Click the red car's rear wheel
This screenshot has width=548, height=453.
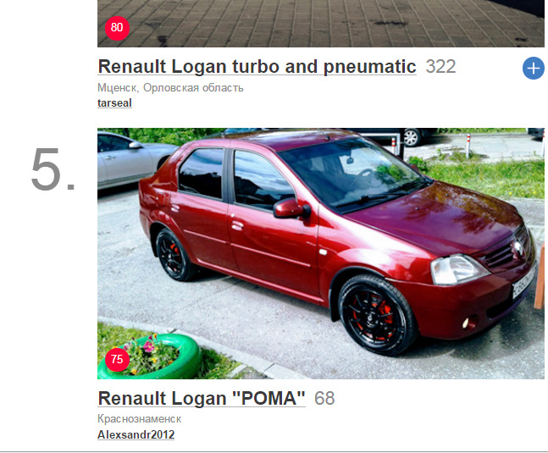coord(174,255)
